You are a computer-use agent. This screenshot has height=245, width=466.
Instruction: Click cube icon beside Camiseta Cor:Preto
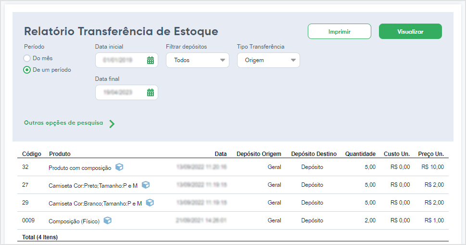[x=146, y=185]
